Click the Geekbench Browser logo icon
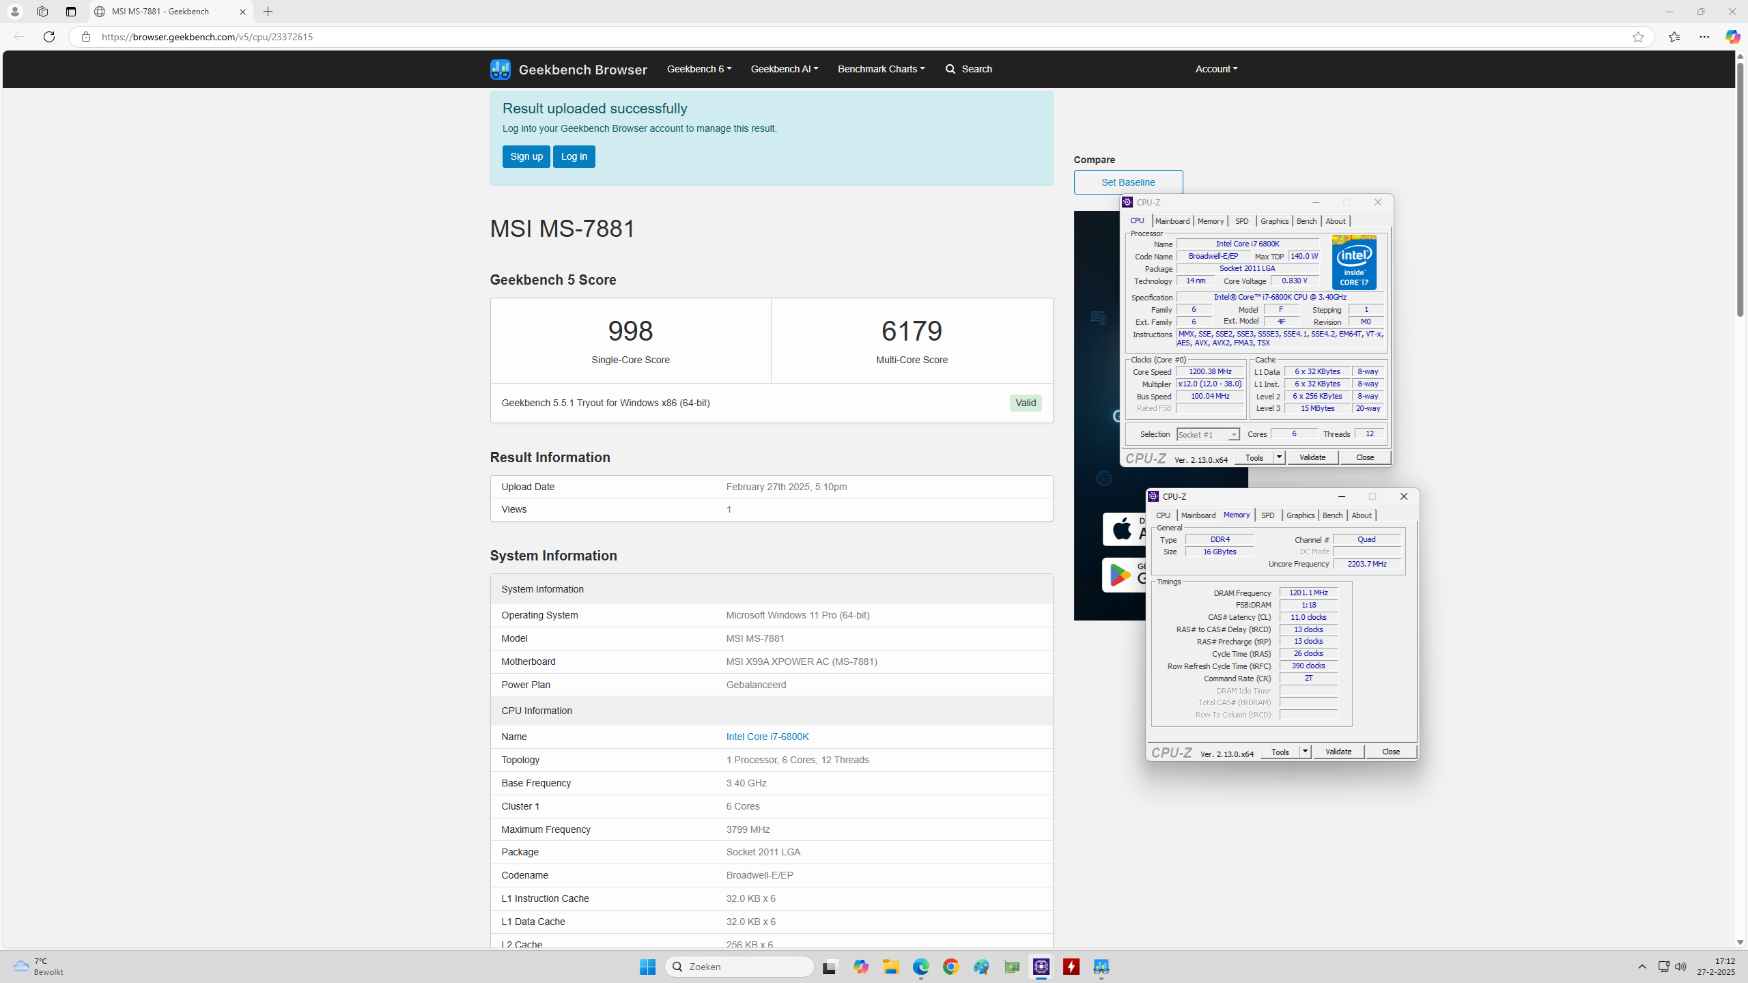Viewport: 1748px width, 983px height. (500, 69)
